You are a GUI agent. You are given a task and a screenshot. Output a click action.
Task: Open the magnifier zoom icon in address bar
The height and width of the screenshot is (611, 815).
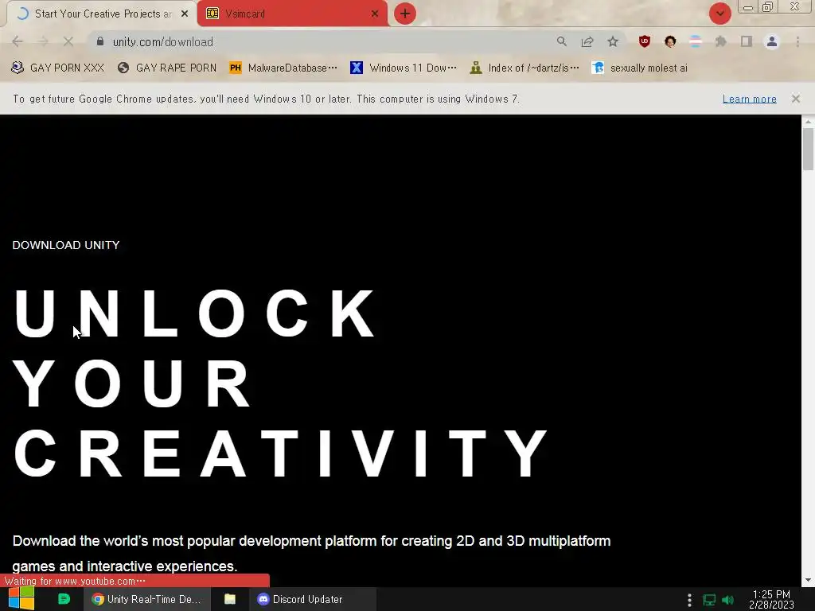tap(561, 41)
